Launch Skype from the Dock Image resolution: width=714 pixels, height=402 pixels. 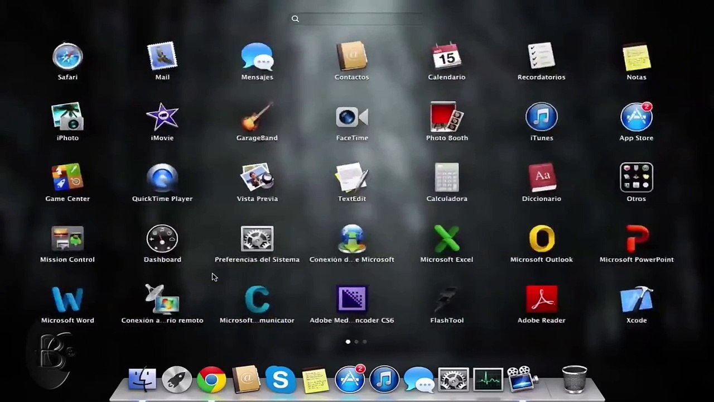(x=280, y=380)
